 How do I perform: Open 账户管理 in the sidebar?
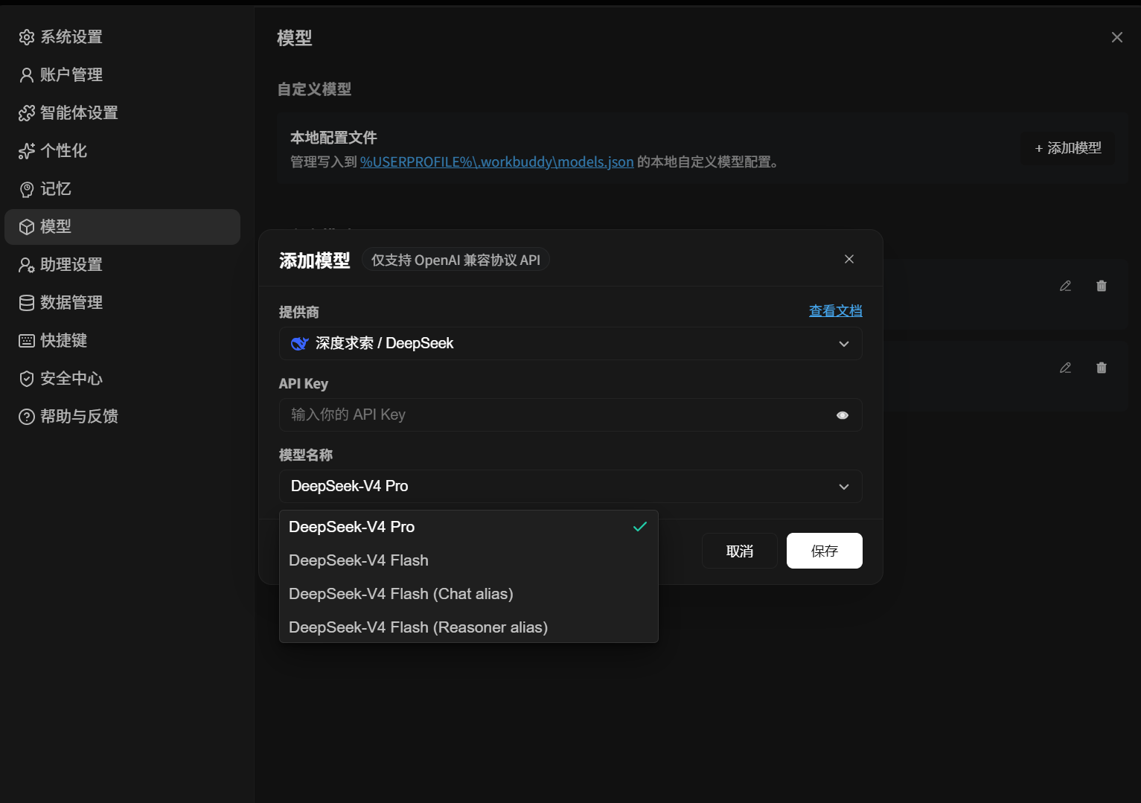(x=122, y=75)
